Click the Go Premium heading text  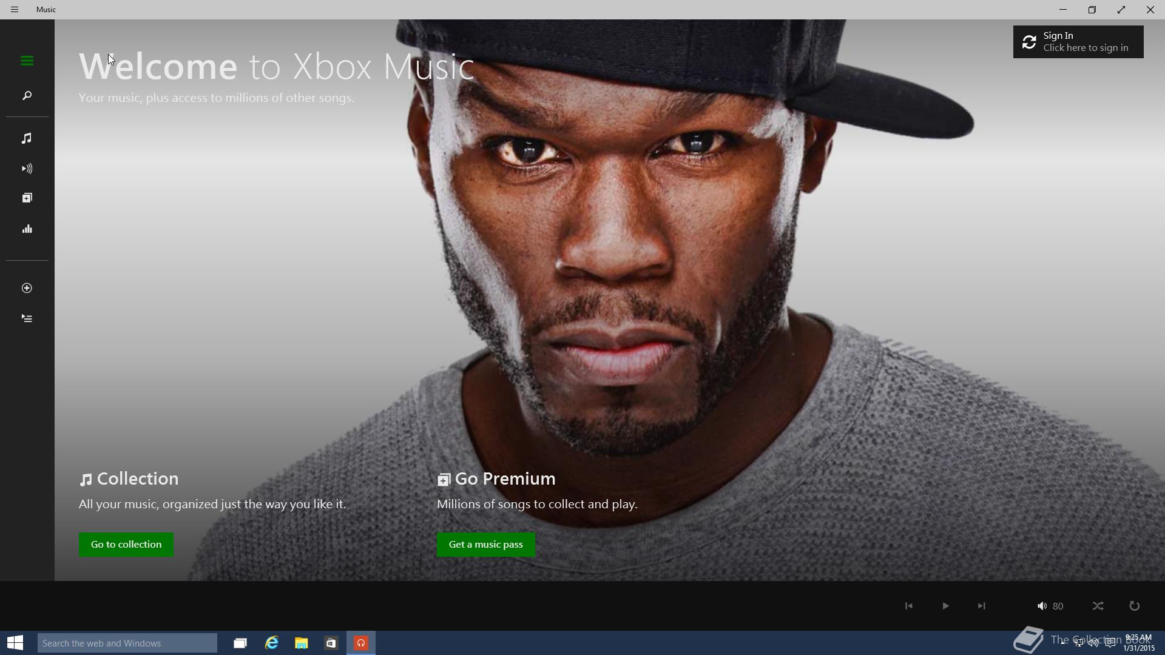(505, 479)
